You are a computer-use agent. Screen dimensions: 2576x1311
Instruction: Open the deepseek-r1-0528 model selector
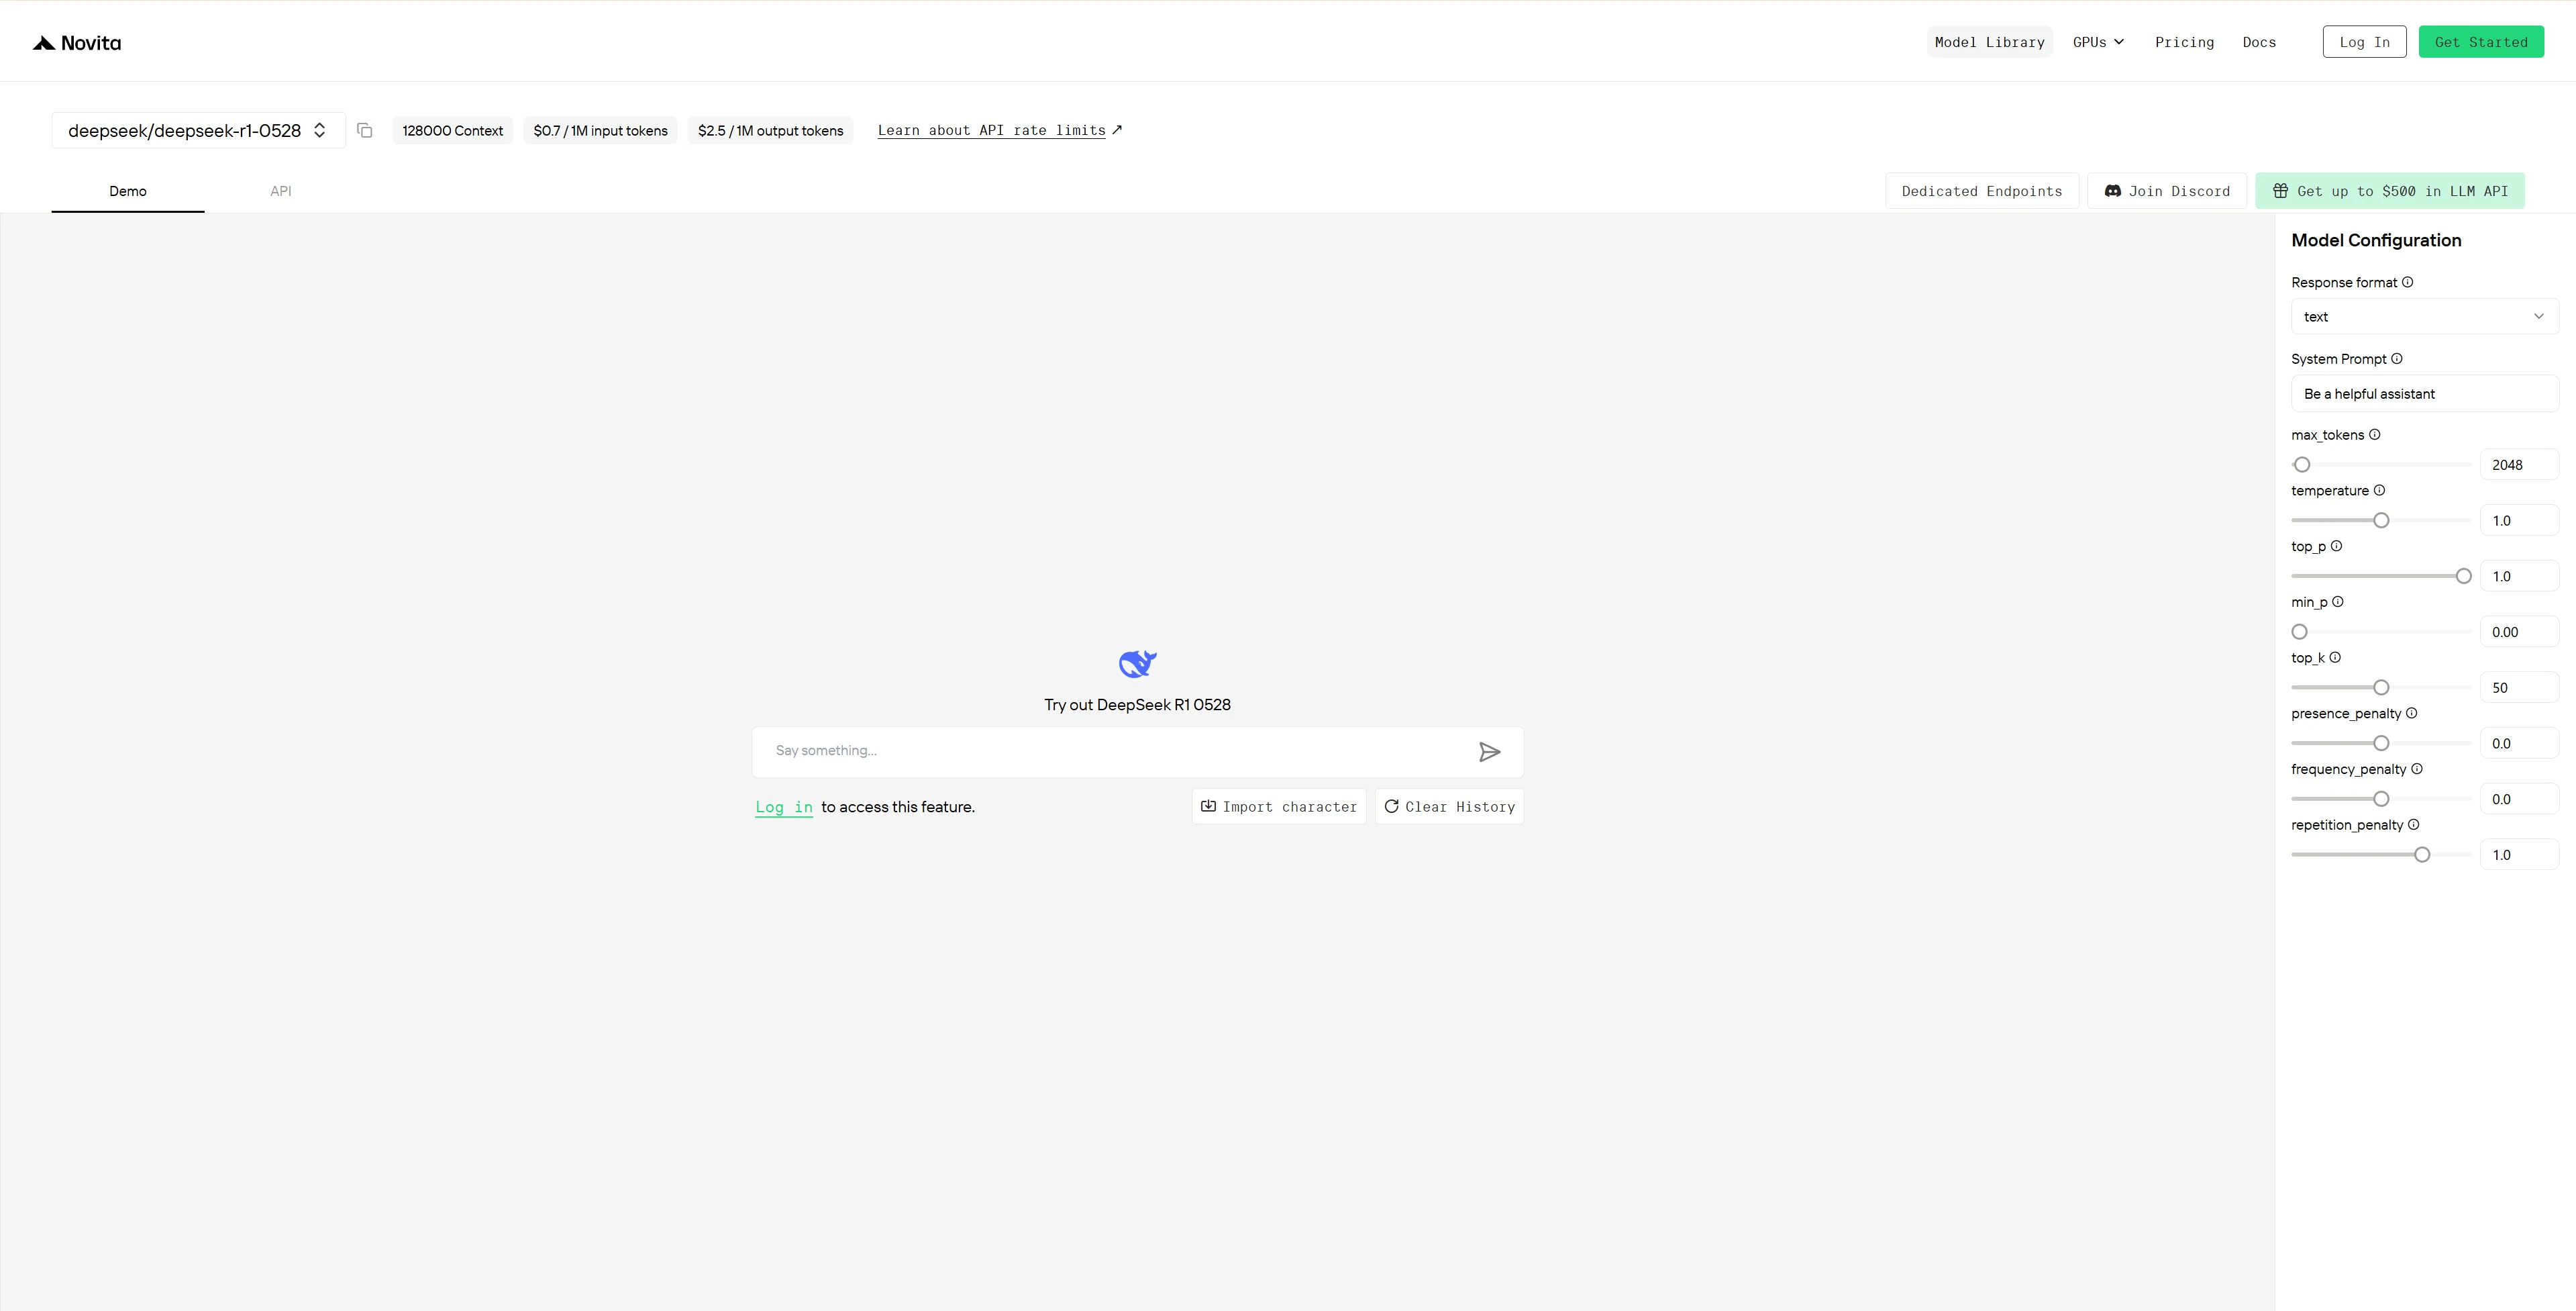point(198,130)
